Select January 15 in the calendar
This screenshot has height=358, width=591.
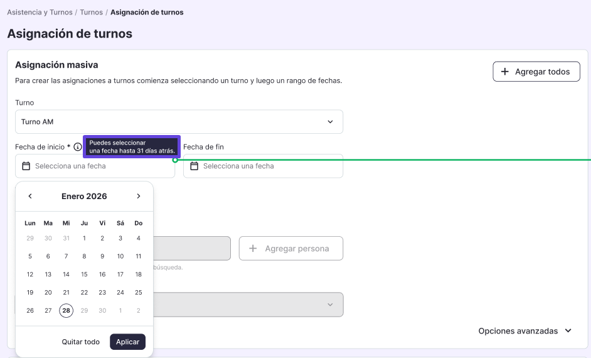point(84,274)
